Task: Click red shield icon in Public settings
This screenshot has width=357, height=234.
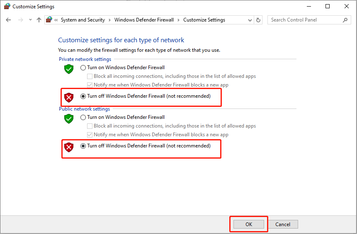Action: coord(69,147)
